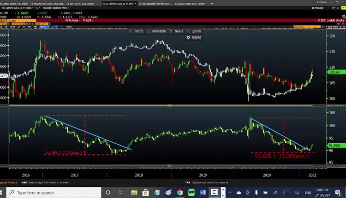Switch to CME Japanese Yen Net tab
Image resolution: width=346 pixels, height=198 pixels.
point(156,4)
